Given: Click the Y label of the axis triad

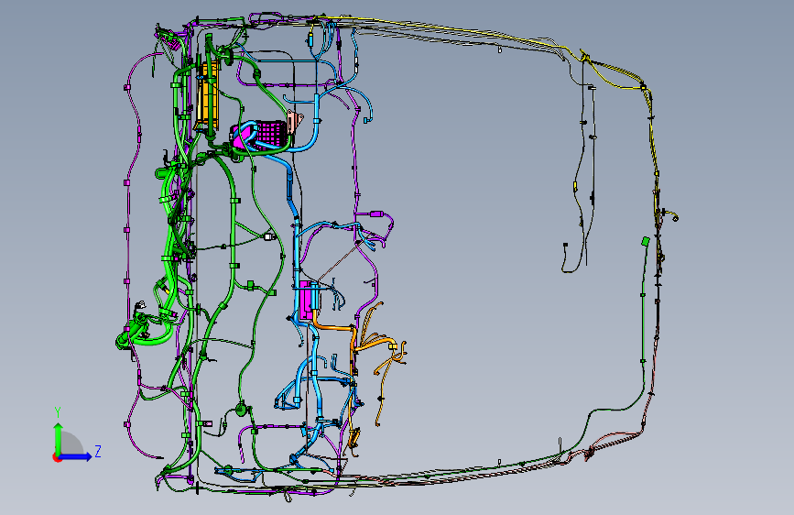Looking at the screenshot, I should (58, 412).
